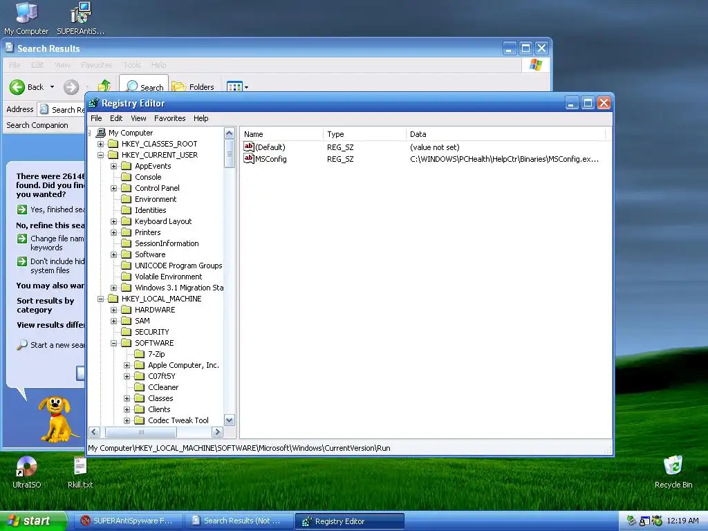Viewport: 708px width, 531px height.
Task: Click tree pane horizontal scrollbar left arrow
Action: pos(94,432)
